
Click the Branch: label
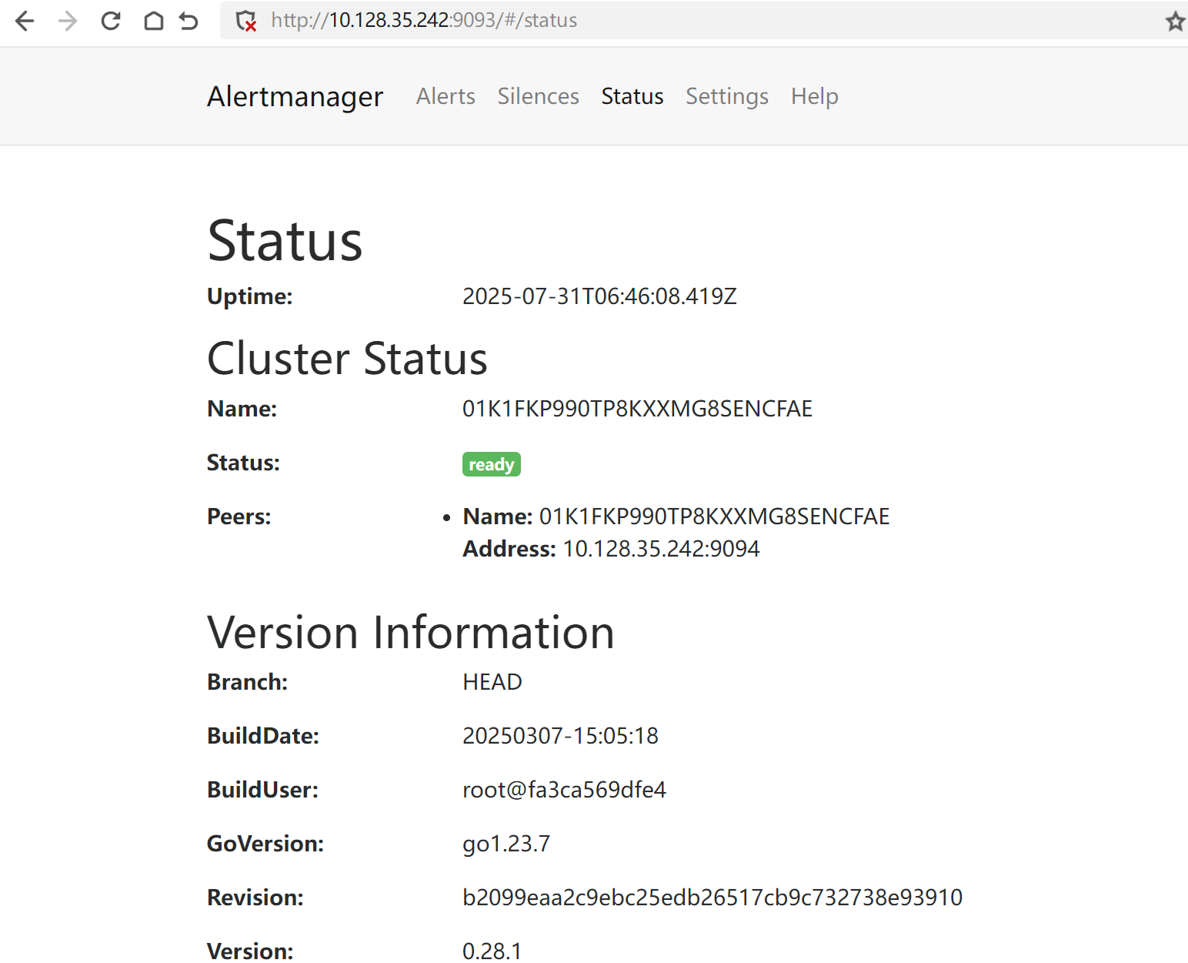click(x=248, y=682)
